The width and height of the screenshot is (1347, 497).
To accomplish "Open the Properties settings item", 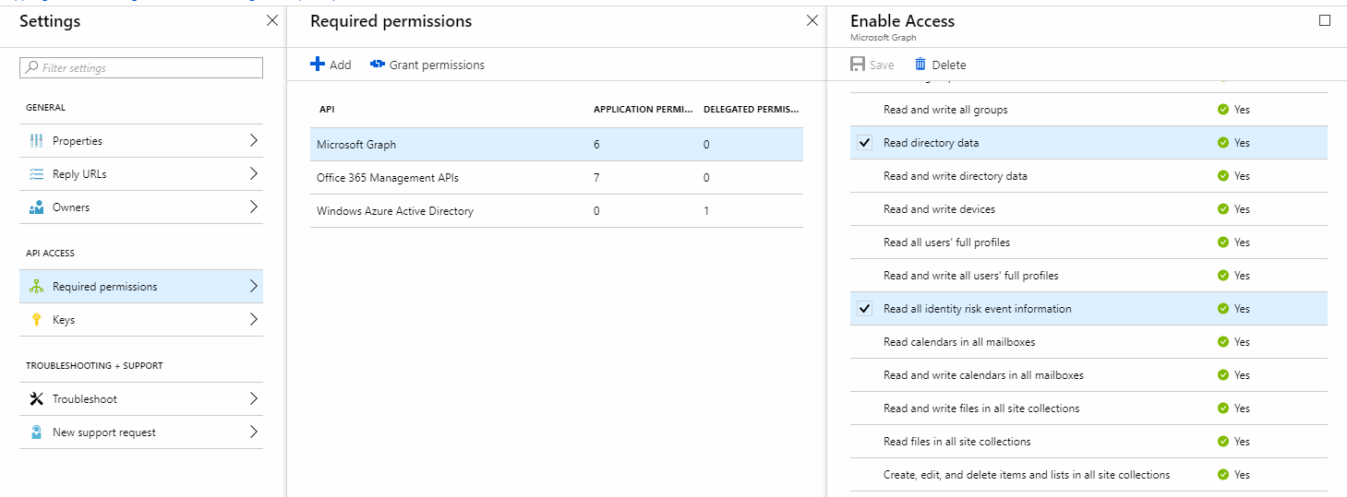I will point(141,141).
